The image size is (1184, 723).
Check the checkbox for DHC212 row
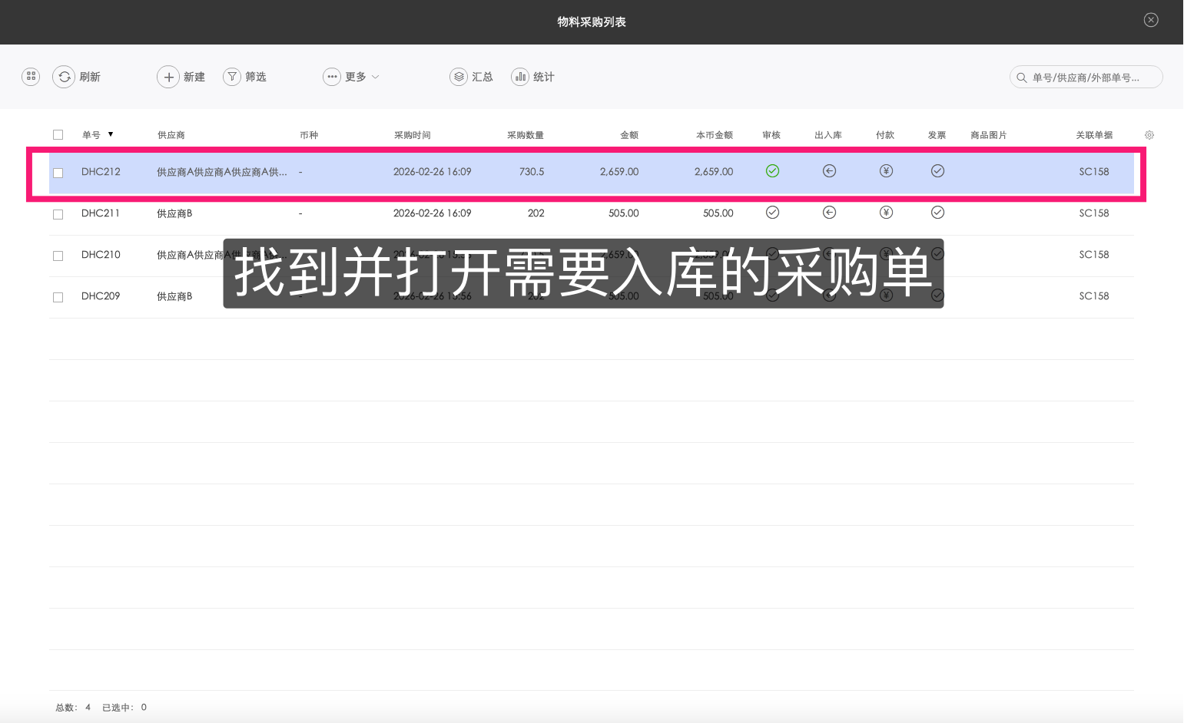[58, 173]
